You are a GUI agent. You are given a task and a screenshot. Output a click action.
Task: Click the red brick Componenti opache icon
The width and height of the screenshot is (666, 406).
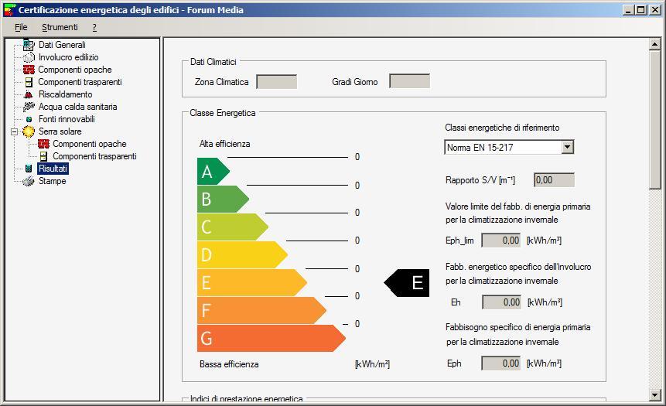coord(29,70)
